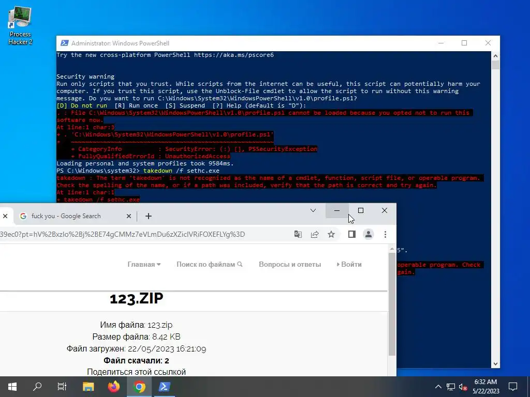530x397 pixels.
Task: Expand the Chrome tab search chevron
Action: tap(313, 211)
